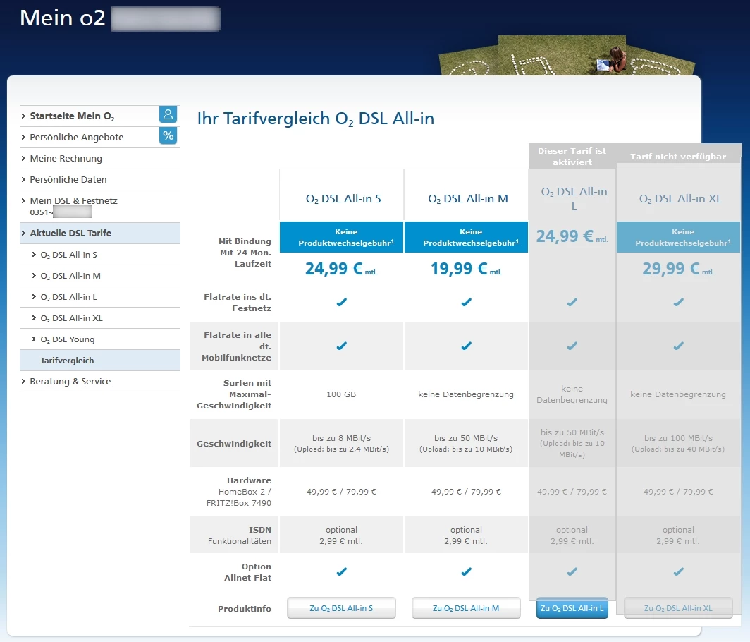Viewport: 750px width, 642px height.
Task: Open O2 DSL All-in M sidebar link
Action: pos(70,276)
